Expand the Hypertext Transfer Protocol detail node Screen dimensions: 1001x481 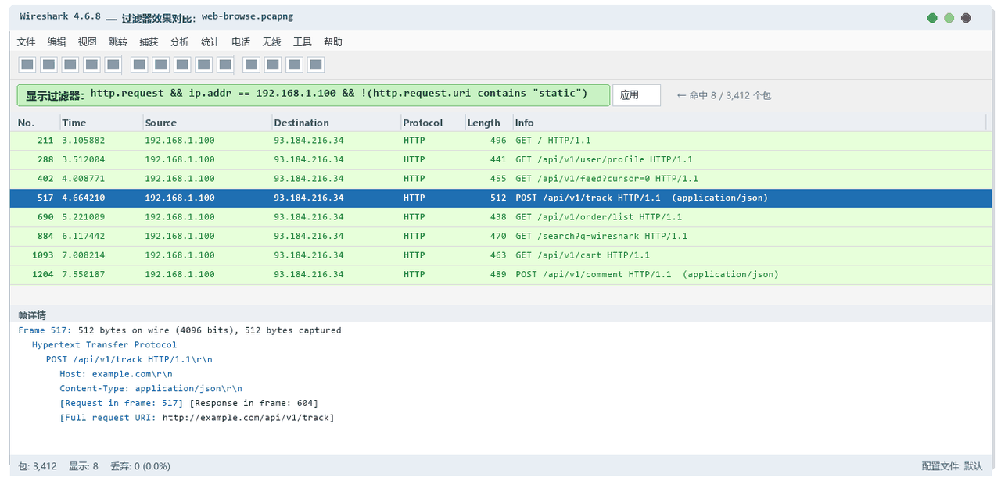105,345
